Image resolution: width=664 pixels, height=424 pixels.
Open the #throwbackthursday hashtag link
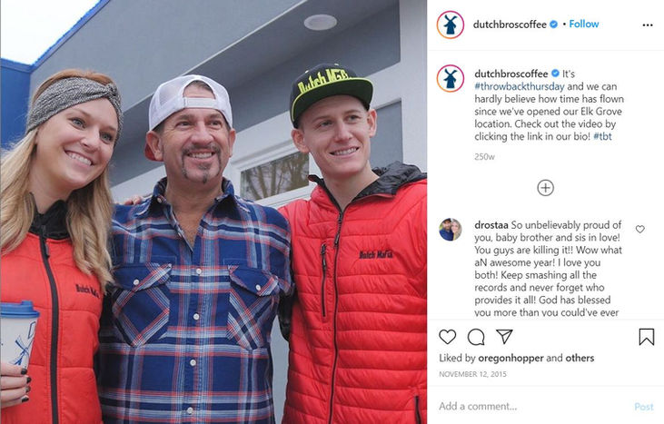coord(520,86)
